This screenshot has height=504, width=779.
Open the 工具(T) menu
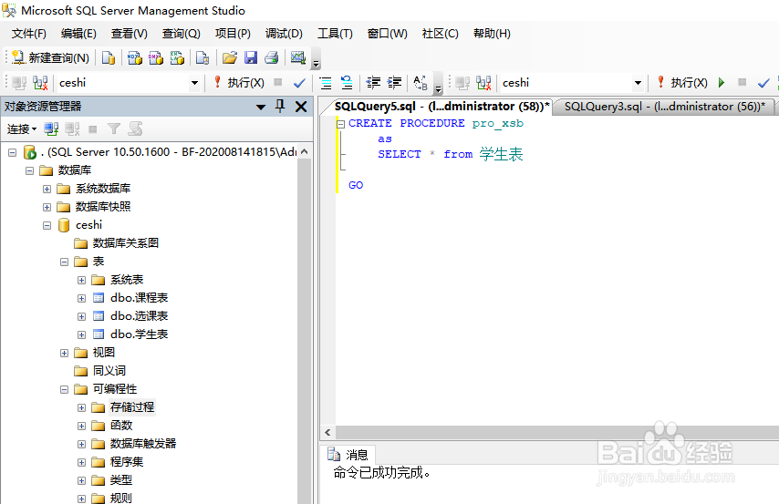click(x=335, y=34)
